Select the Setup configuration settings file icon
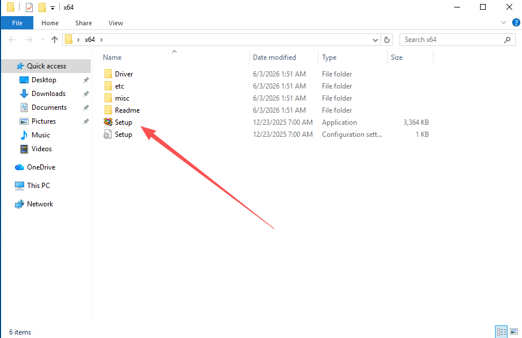 coord(108,134)
